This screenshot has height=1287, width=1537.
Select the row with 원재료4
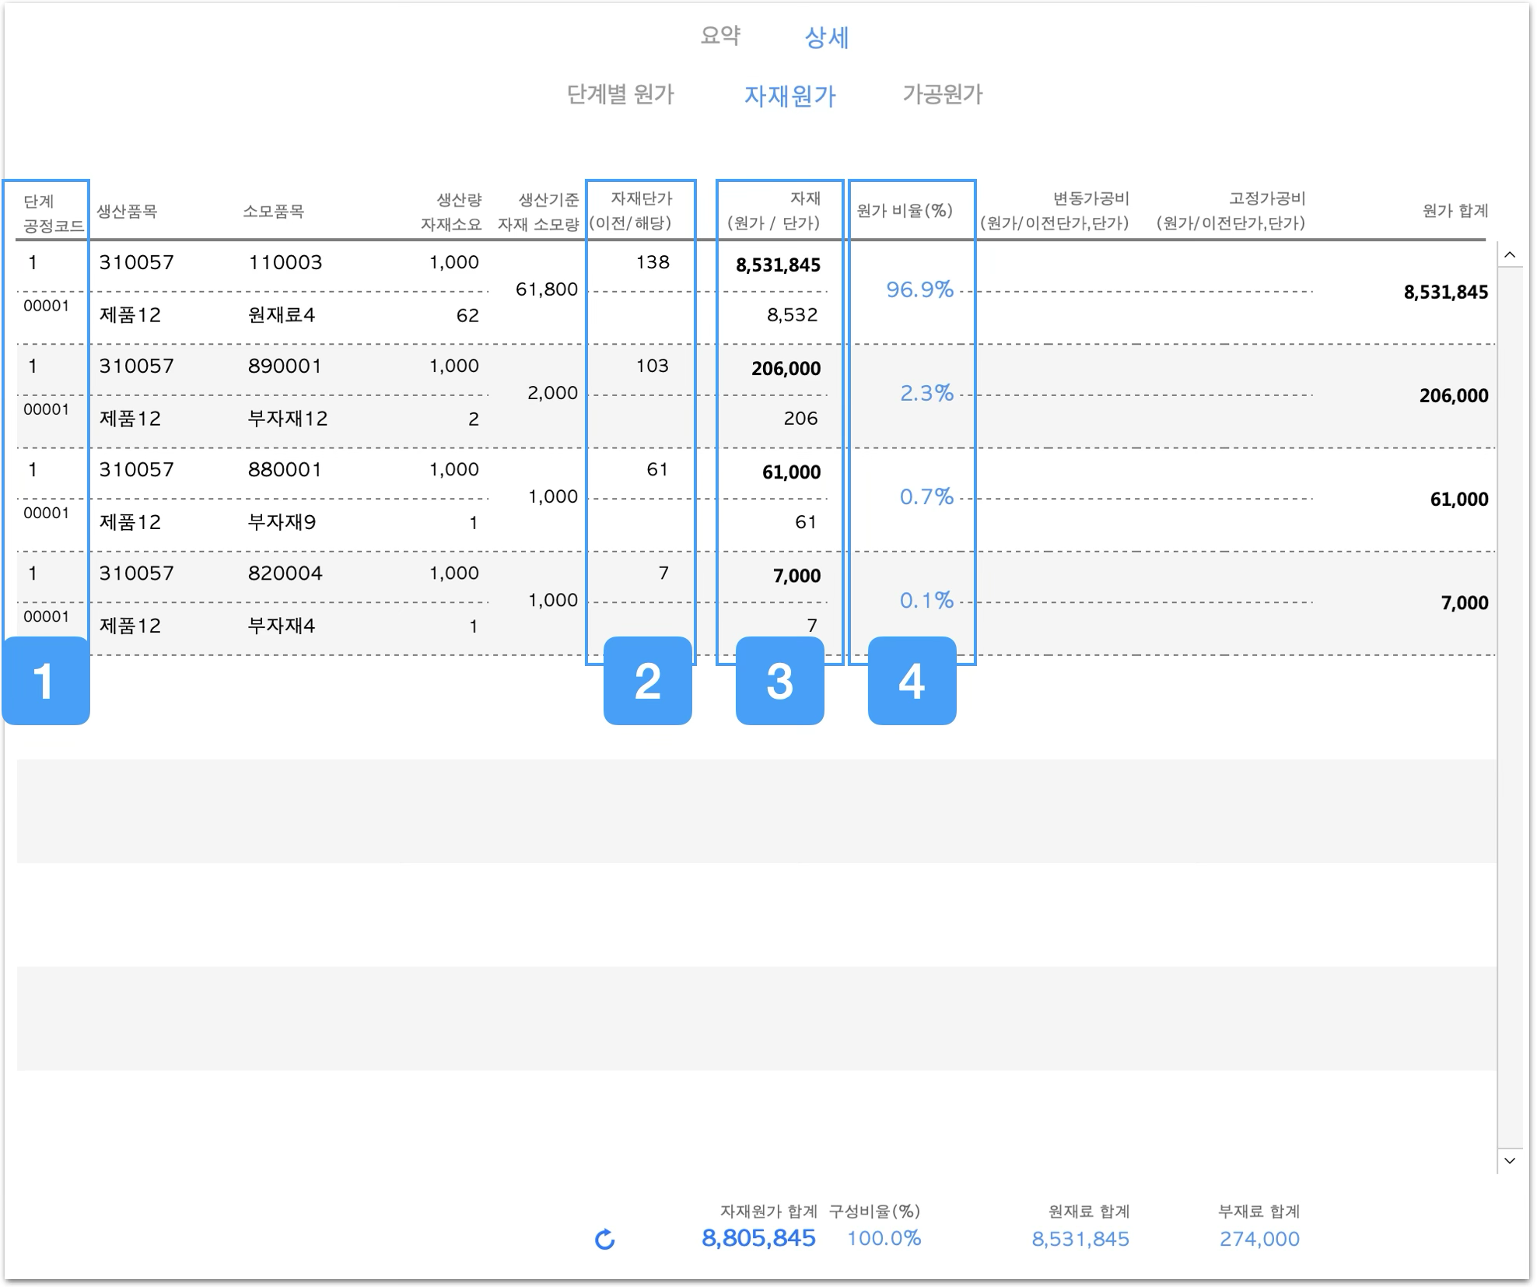[282, 315]
